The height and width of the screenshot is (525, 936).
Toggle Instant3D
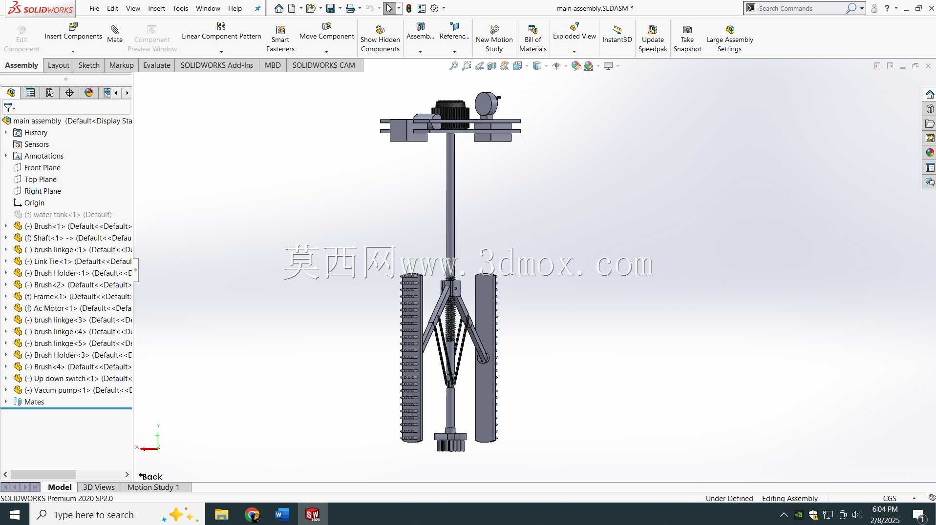click(617, 34)
